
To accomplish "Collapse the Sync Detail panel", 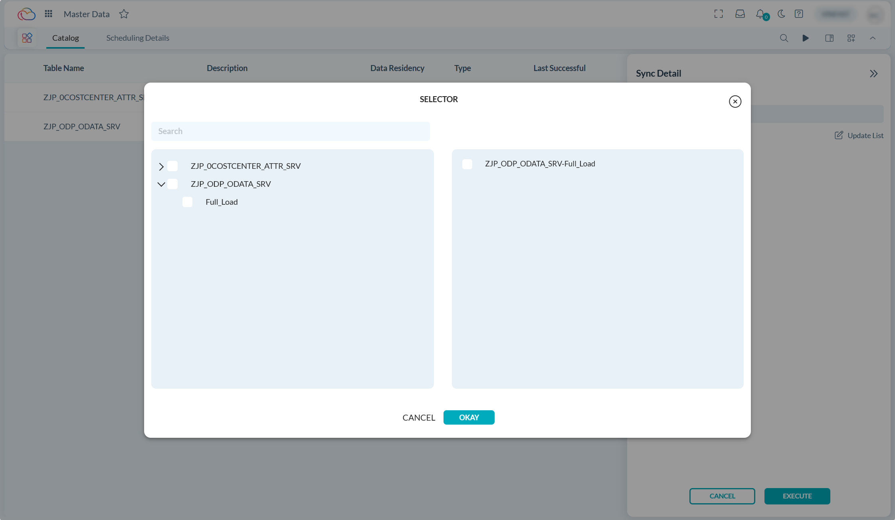I will (x=874, y=73).
